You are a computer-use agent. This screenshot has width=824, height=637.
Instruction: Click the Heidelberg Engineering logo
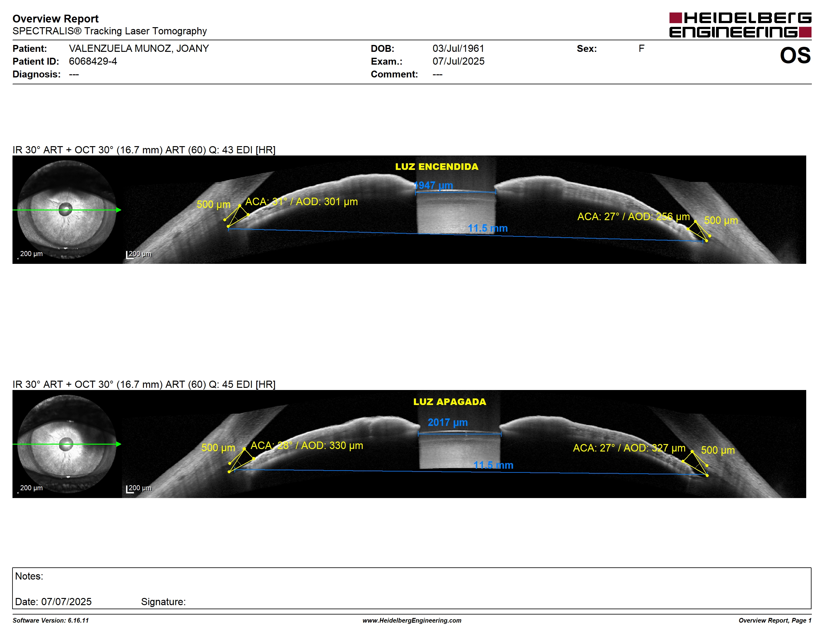click(740, 25)
